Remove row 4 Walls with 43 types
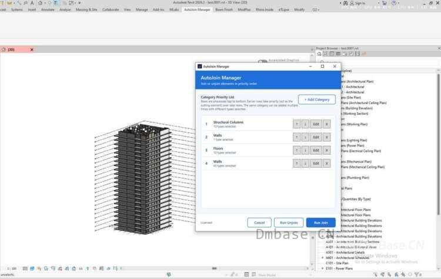This screenshot has height=279, width=441. coord(326,163)
